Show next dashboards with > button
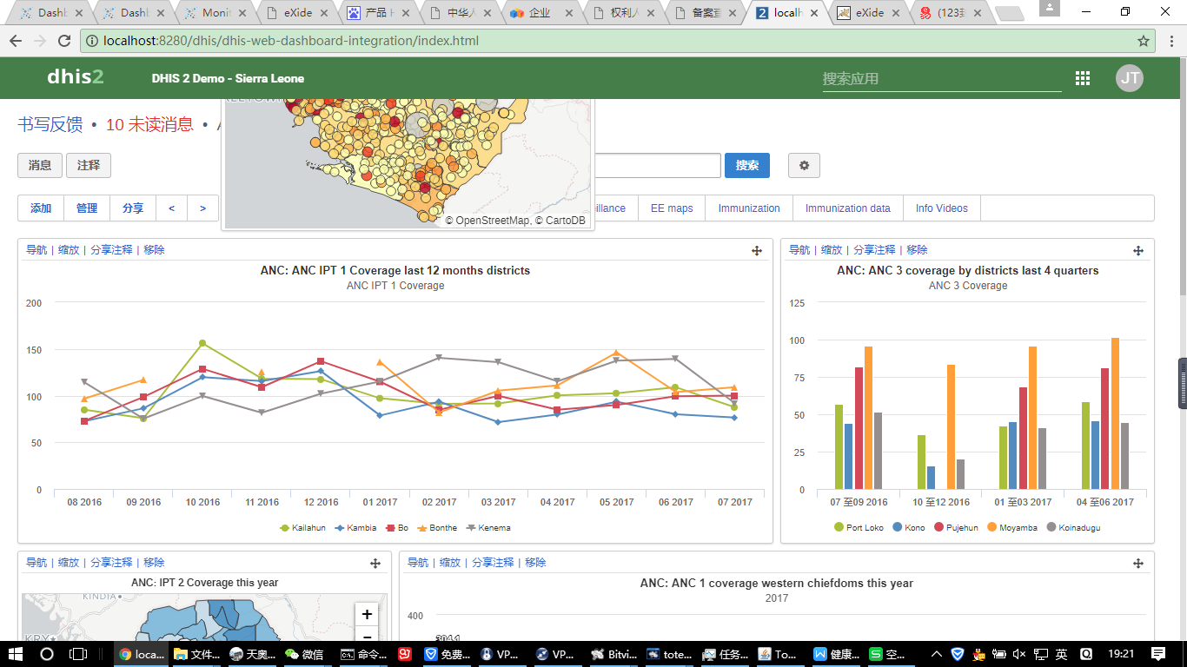 202,208
